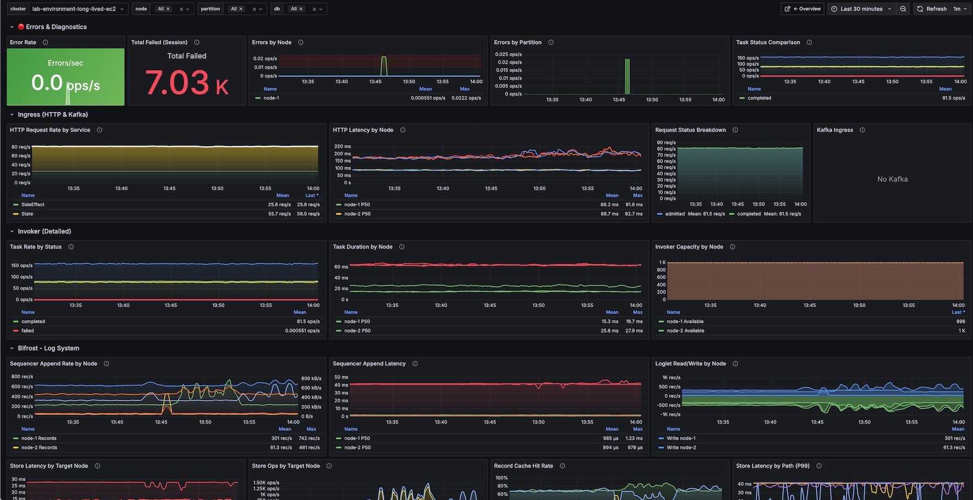Expand the partition filter dropdown chevron
The width and height of the screenshot is (973, 500).
[x=261, y=9]
